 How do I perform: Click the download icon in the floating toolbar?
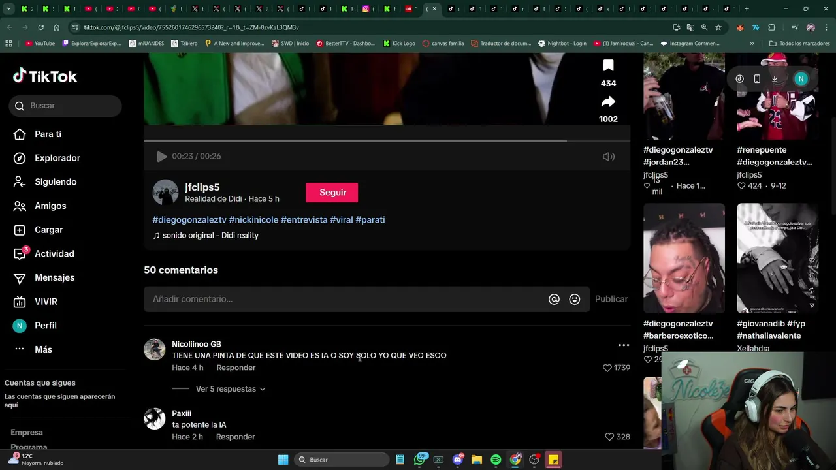point(775,79)
